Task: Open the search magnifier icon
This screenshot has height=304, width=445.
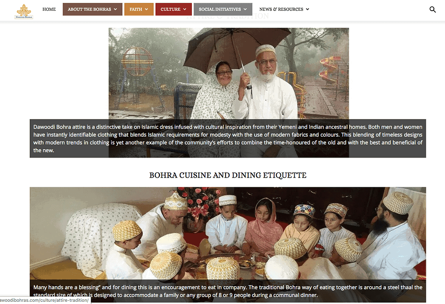Action: (x=433, y=9)
